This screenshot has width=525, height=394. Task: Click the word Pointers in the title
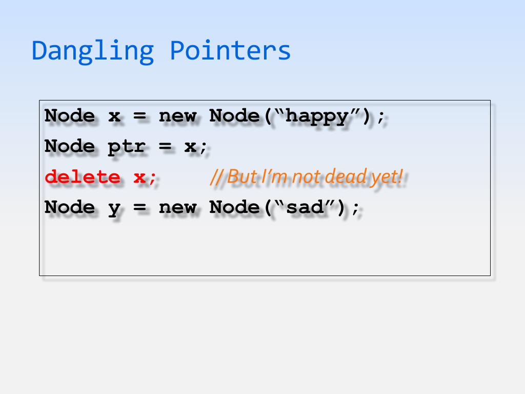230,50
